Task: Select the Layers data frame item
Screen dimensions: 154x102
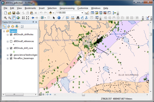Action: (13, 31)
